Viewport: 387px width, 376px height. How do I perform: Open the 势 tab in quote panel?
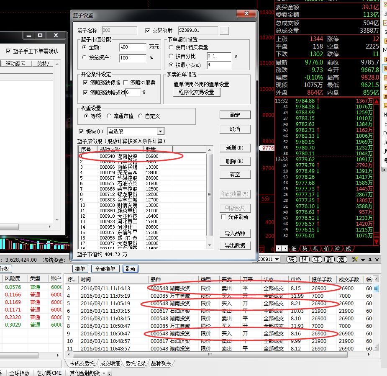pos(305,249)
